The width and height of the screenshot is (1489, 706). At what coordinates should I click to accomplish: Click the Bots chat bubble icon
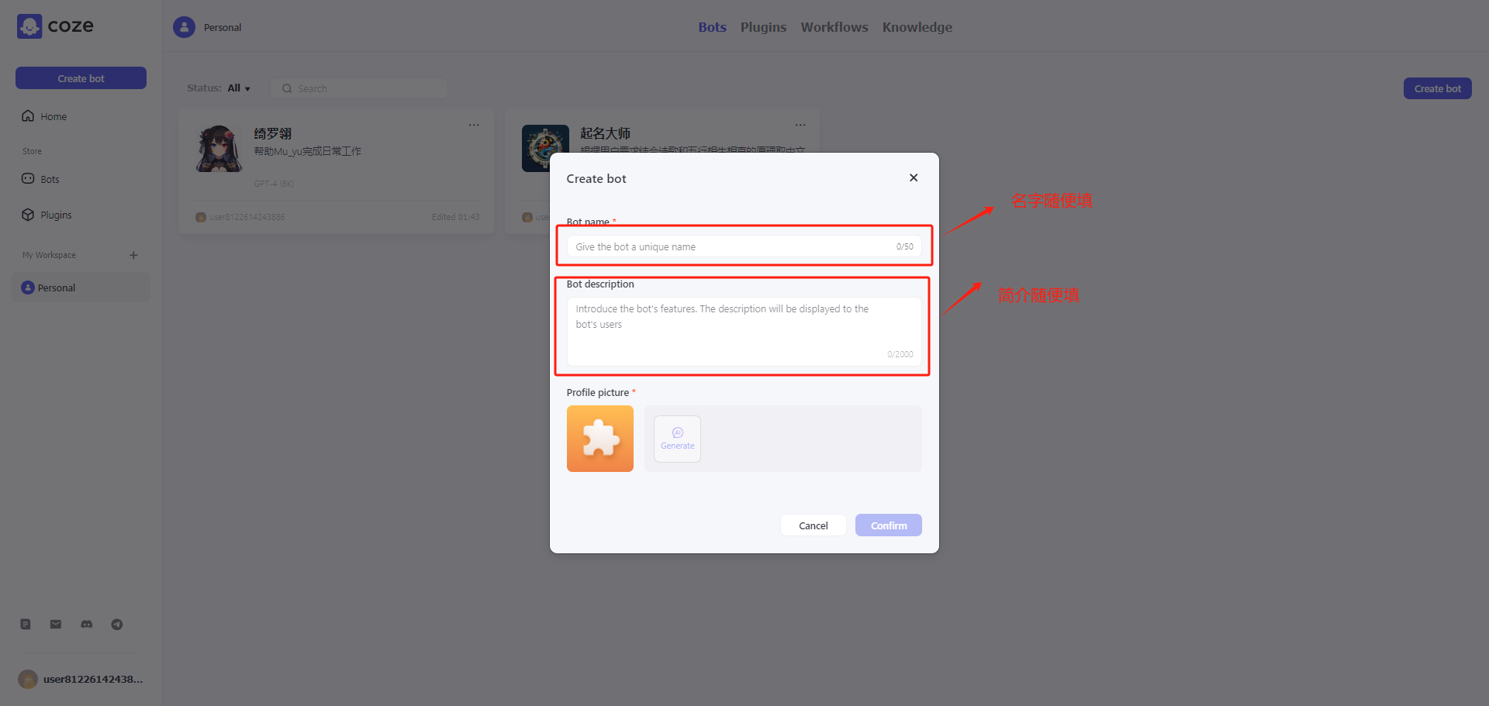click(x=28, y=178)
